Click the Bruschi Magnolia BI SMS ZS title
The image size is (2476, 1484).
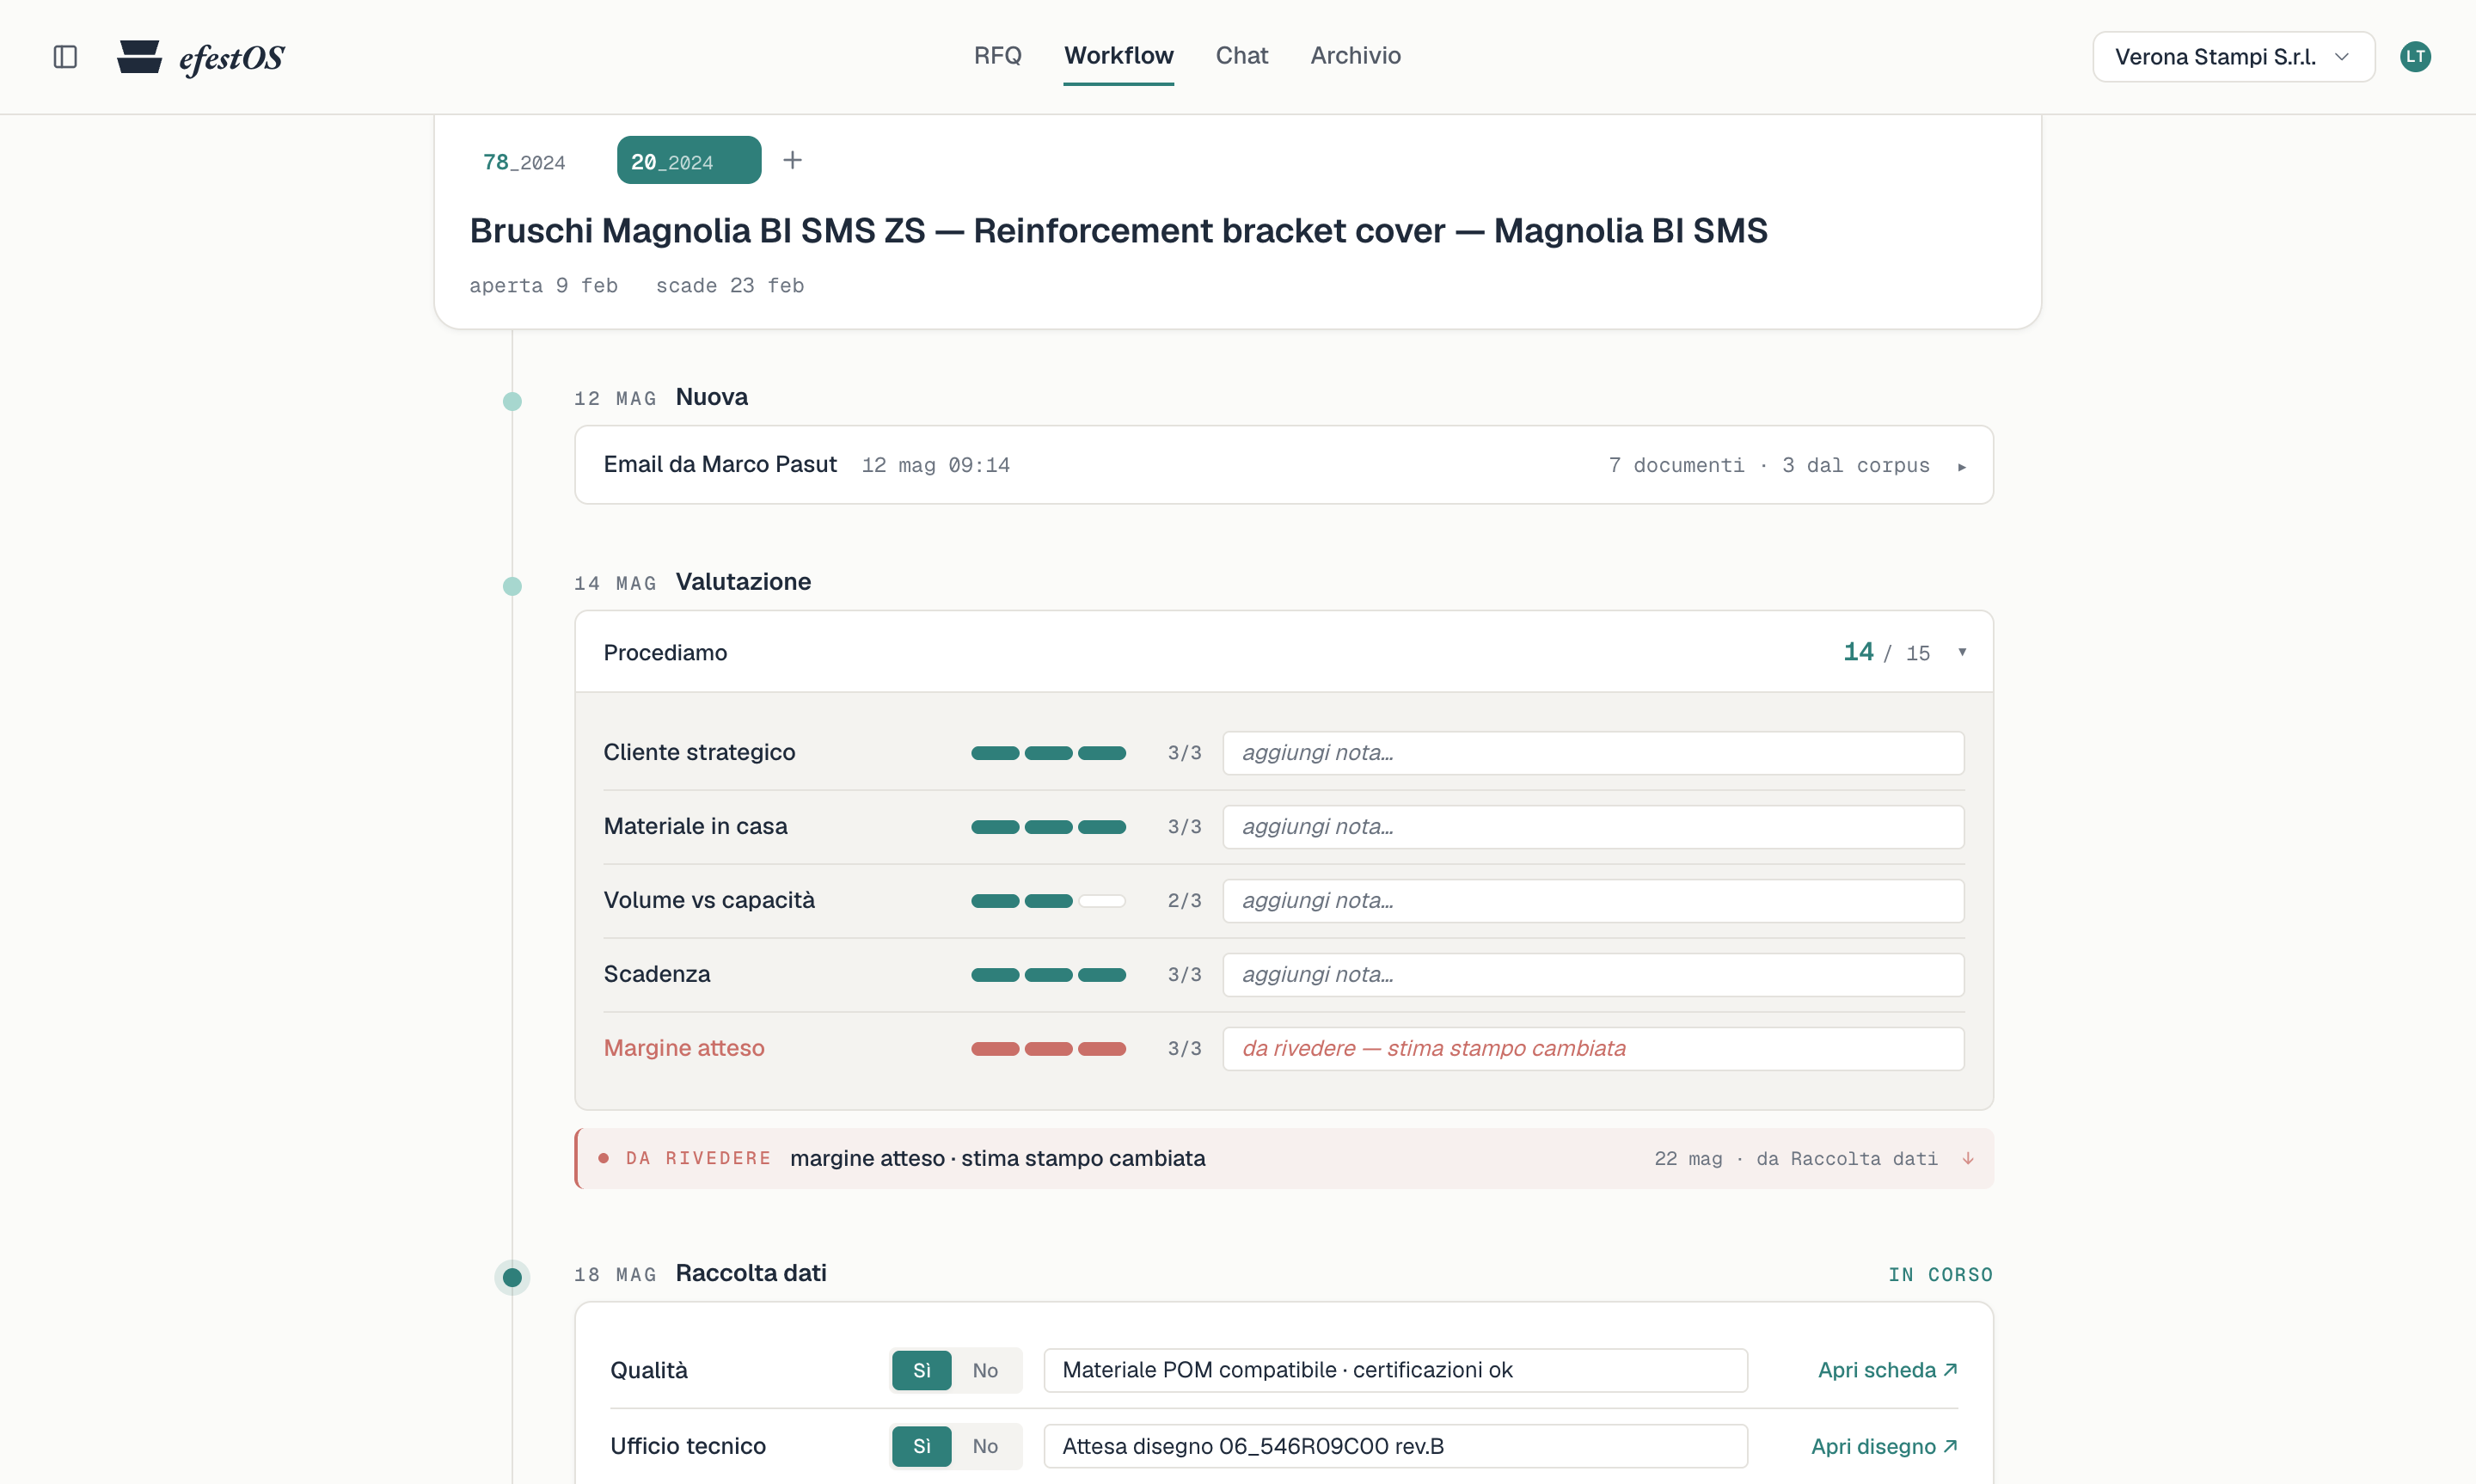(1118, 231)
